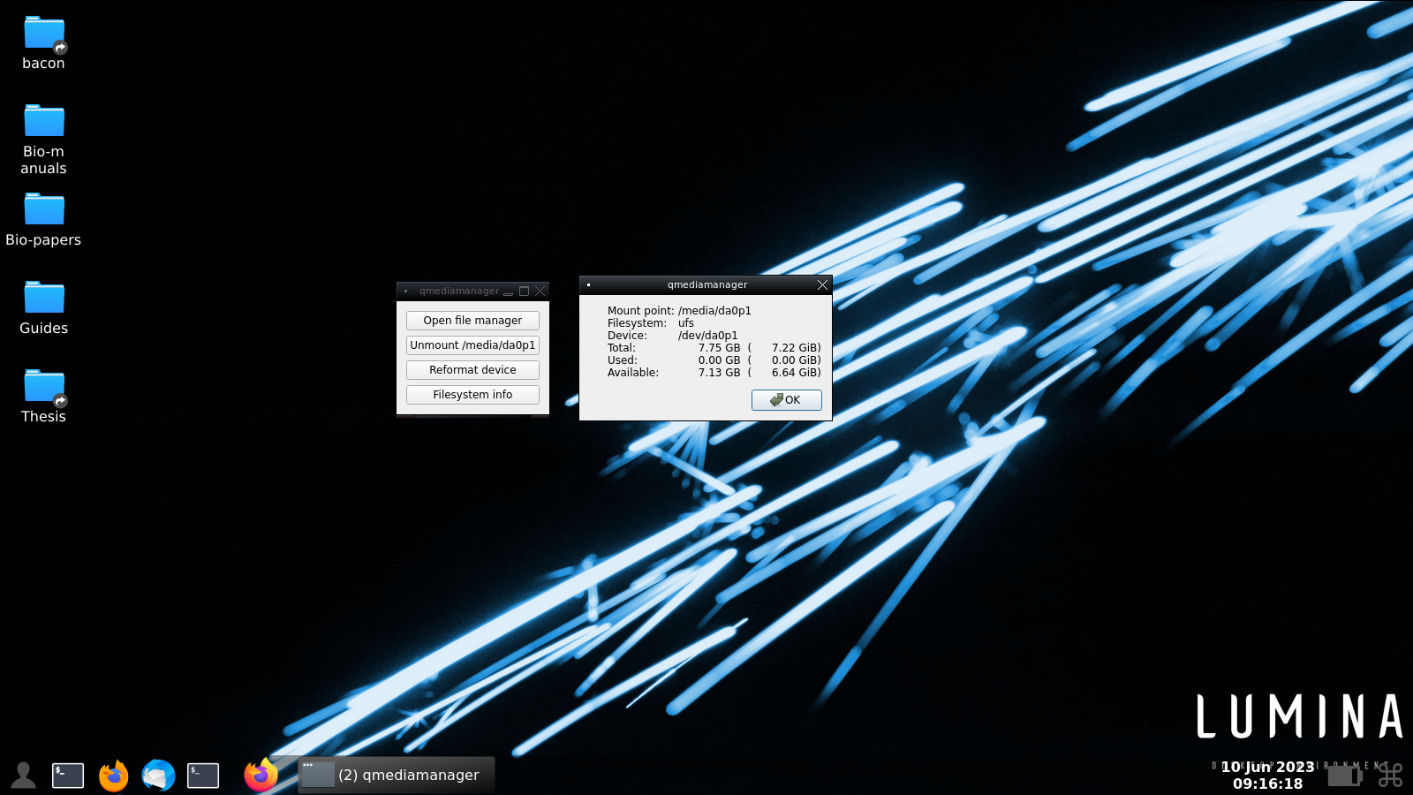Viewport: 1413px width, 795px height.
Task: Launch the Firefox ESR globe icon in panel
Action: coord(114,776)
